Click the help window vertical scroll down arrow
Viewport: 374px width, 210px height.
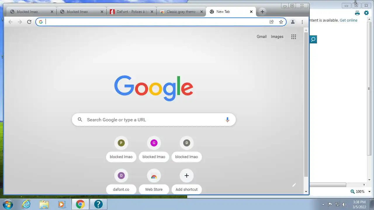point(369,180)
